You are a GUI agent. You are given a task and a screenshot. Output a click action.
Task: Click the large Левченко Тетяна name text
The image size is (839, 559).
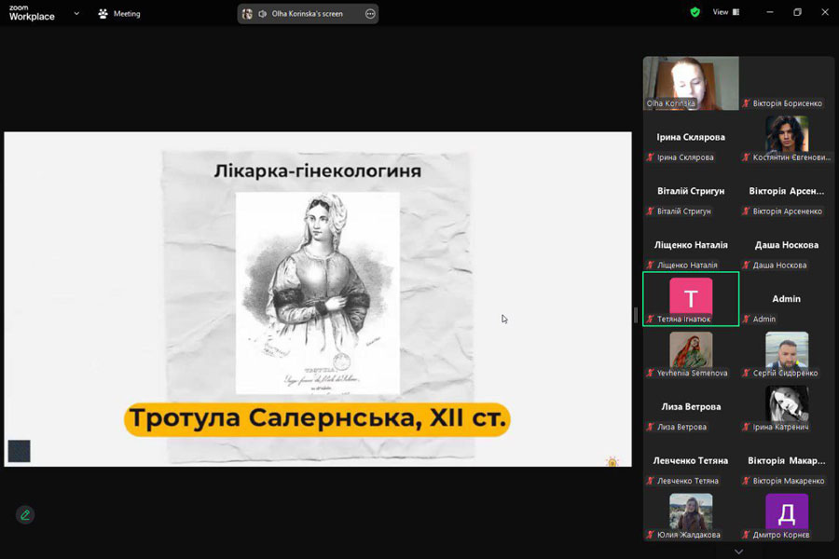pos(691,460)
